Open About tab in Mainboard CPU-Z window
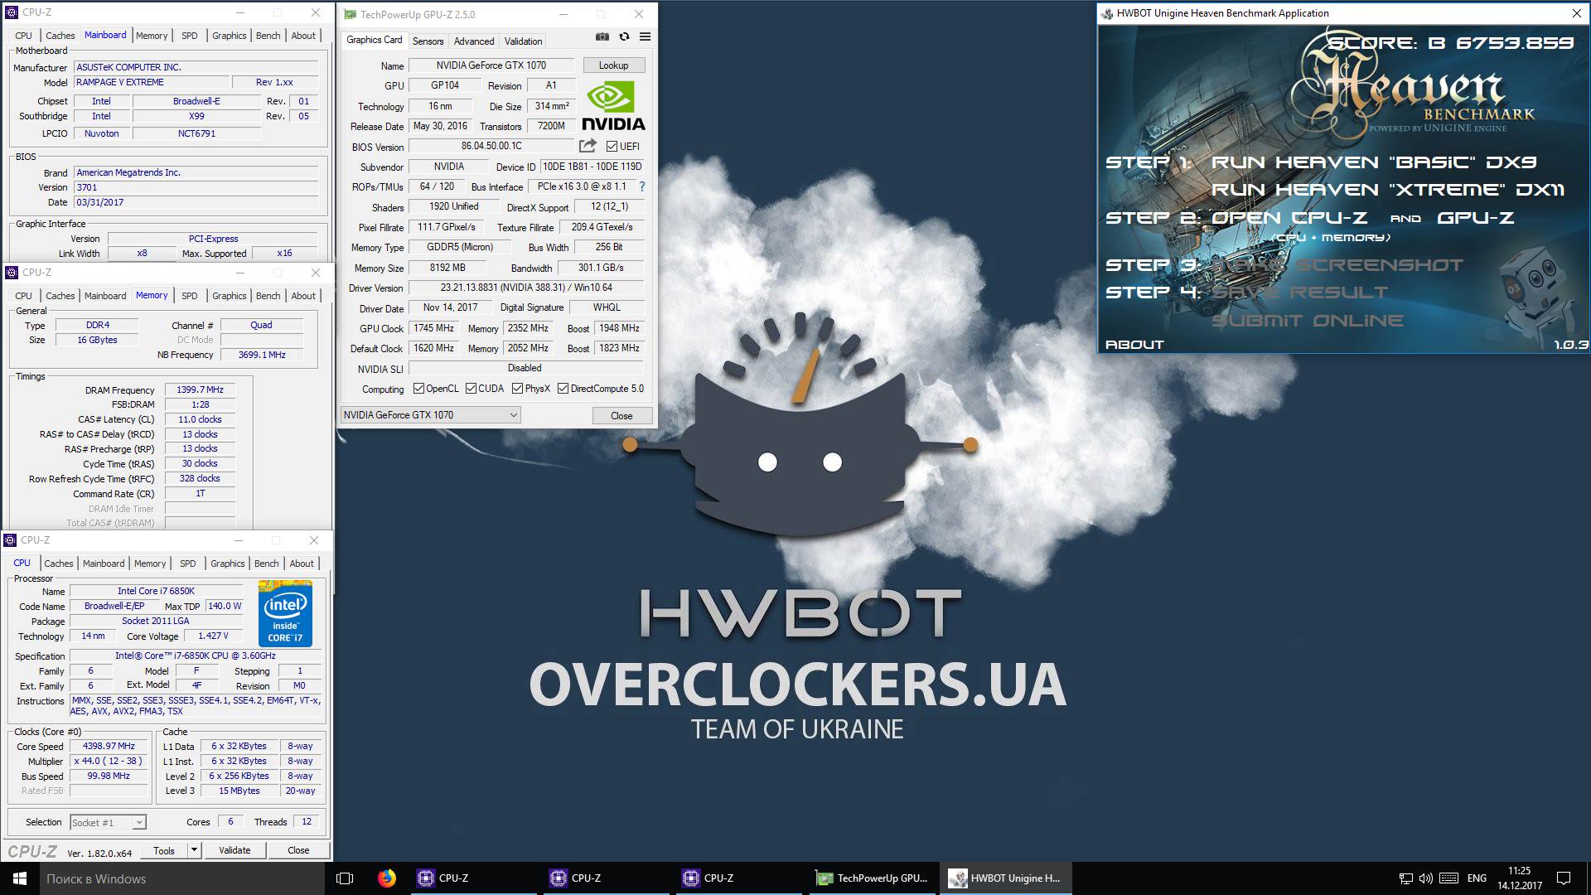 click(303, 36)
